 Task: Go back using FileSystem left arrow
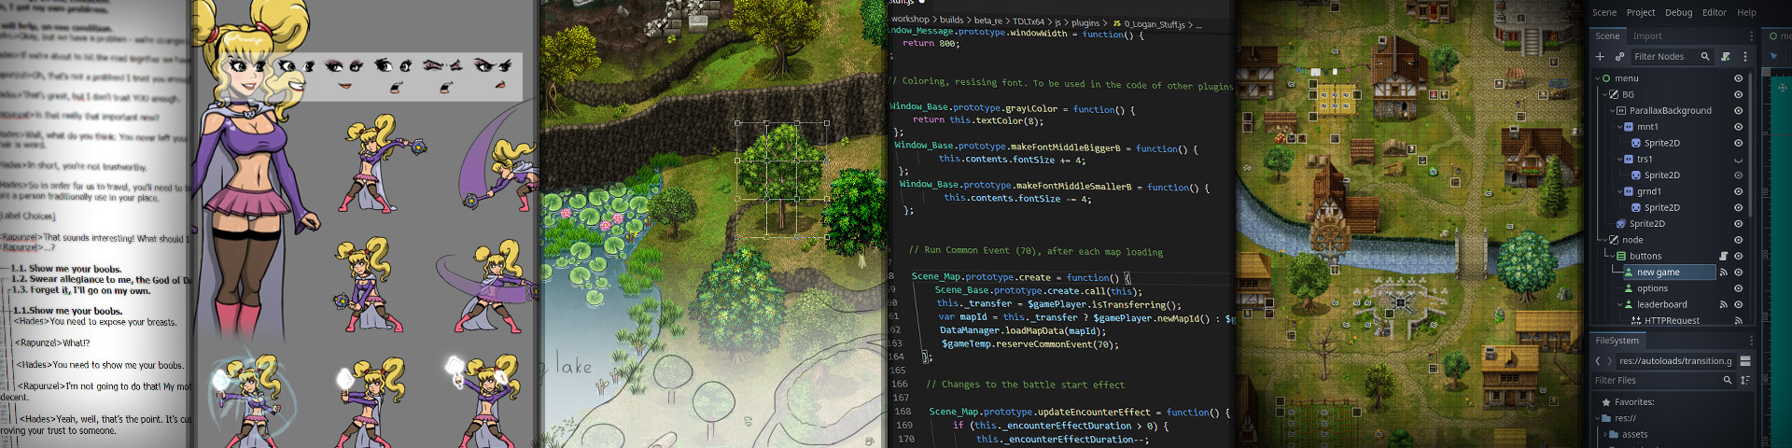1598,361
